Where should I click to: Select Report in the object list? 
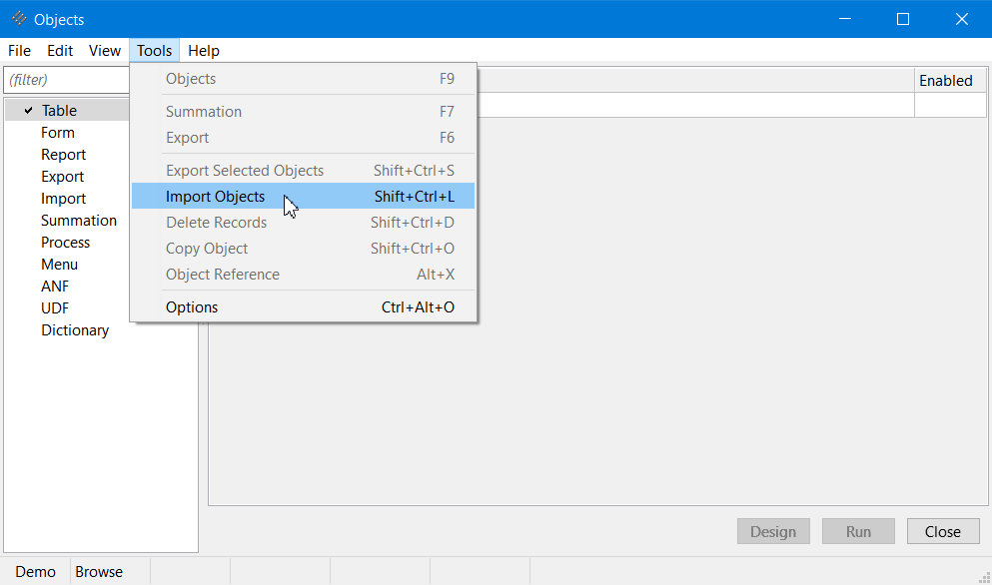click(63, 155)
